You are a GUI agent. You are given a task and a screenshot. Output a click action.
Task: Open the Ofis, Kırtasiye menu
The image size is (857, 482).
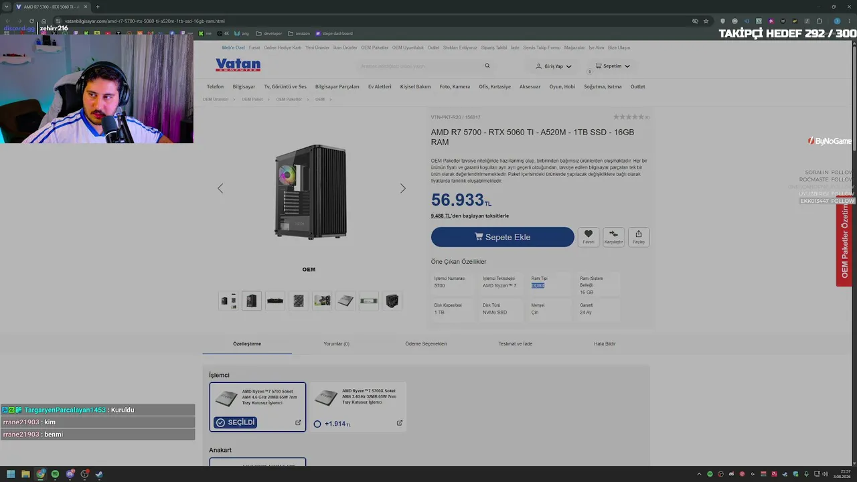[495, 86]
